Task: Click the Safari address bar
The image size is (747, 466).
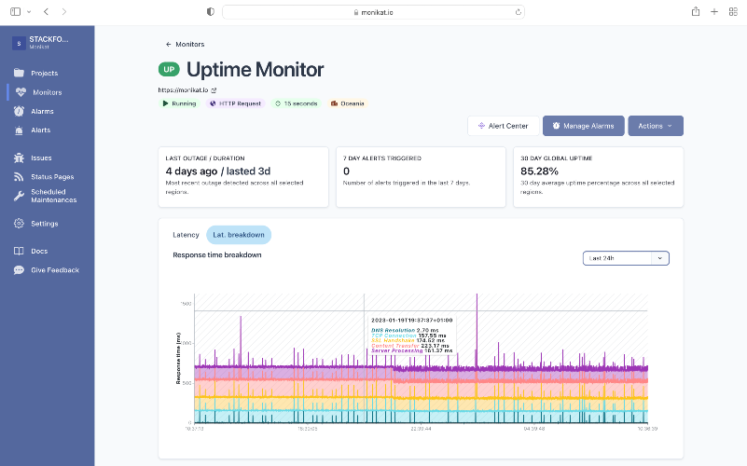Action: coord(373,12)
